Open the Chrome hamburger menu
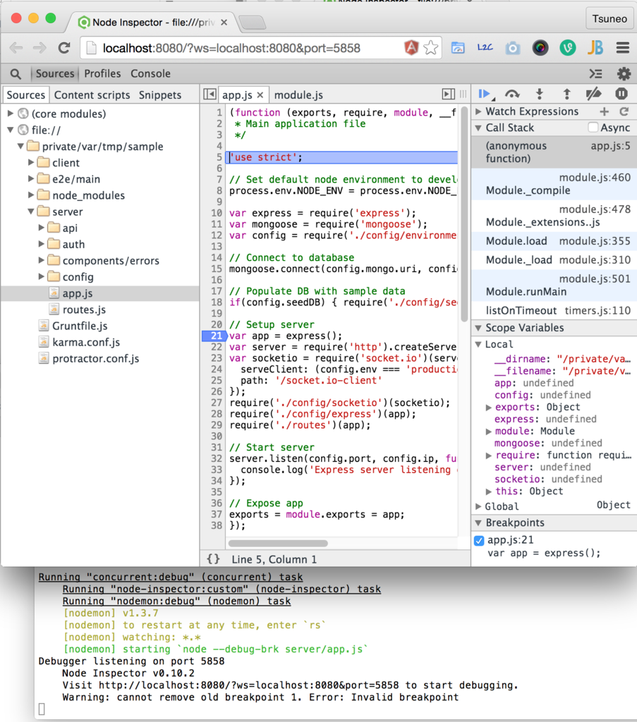Screen dimensions: 637x722 (623, 47)
